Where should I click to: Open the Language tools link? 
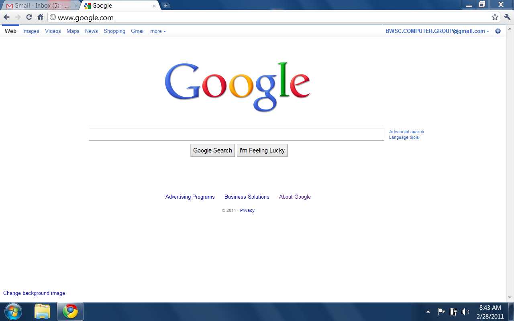(x=404, y=137)
